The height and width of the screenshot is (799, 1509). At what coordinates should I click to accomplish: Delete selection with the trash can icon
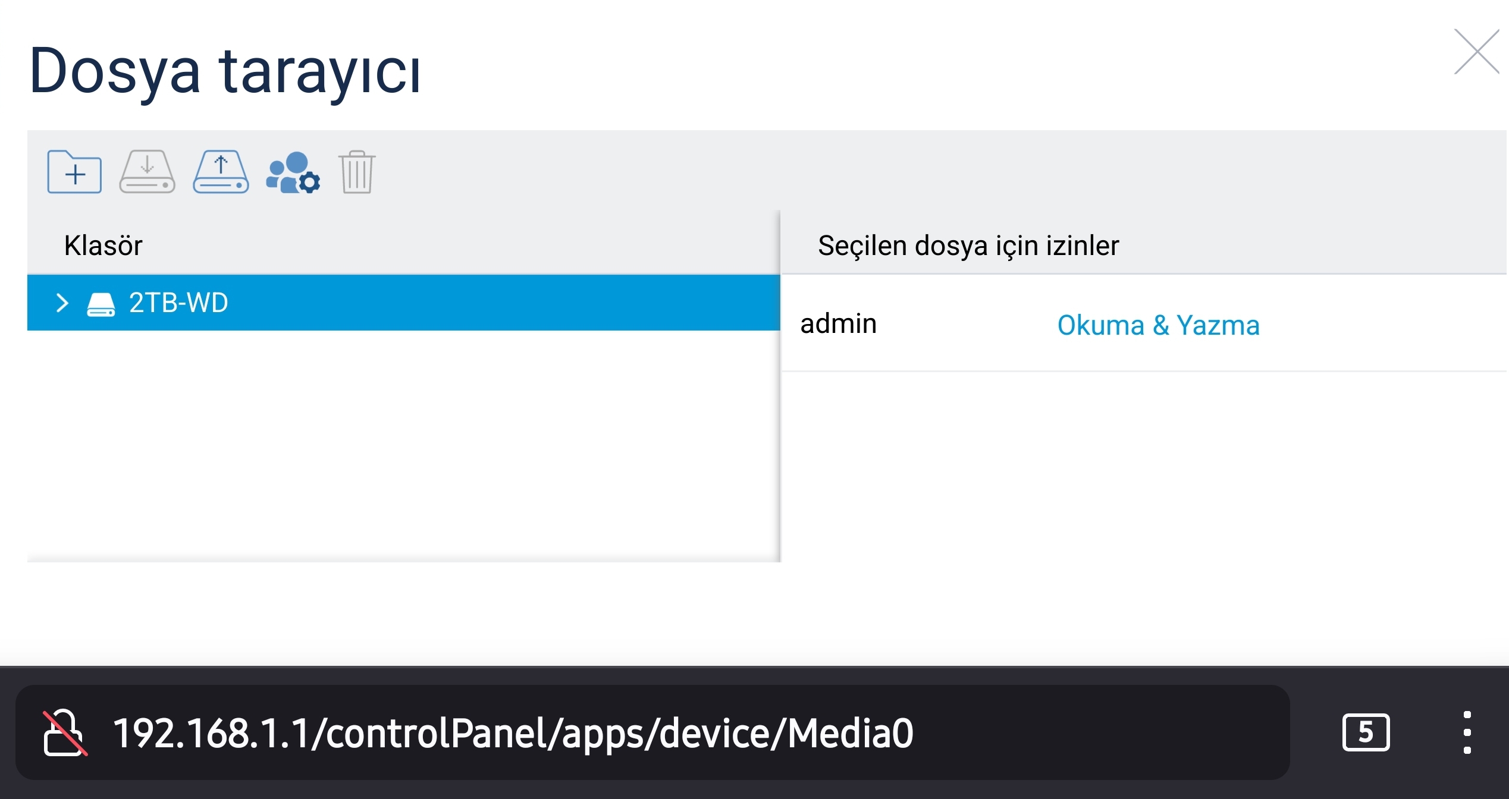(357, 172)
